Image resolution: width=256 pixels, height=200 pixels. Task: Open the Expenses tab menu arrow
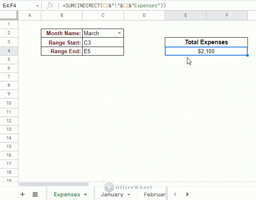[x=85, y=194]
